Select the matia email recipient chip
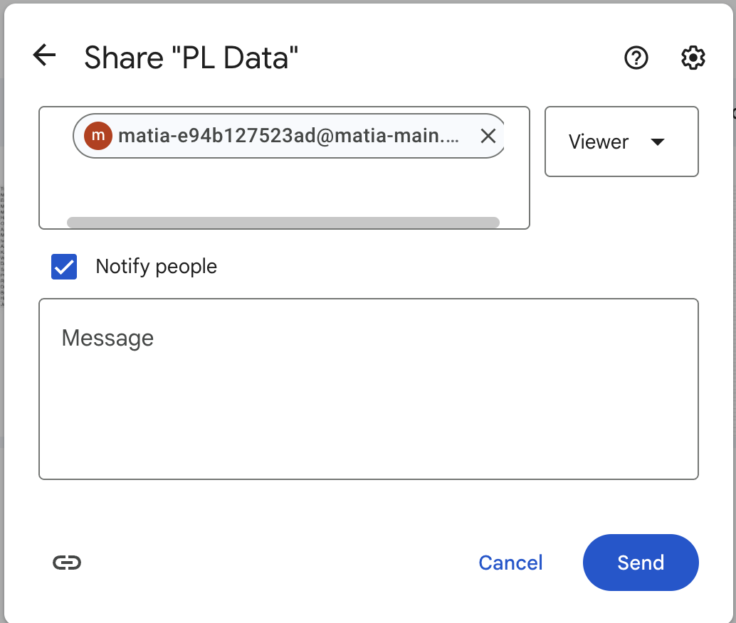The width and height of the screenshot is (736, 623). (x=285, y=136)
